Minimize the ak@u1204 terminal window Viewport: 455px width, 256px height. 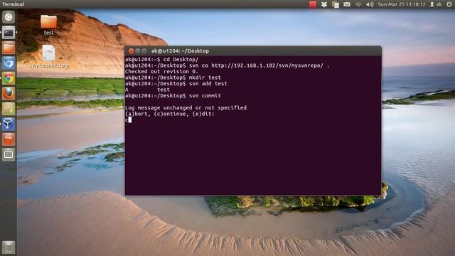click(138, 50)
